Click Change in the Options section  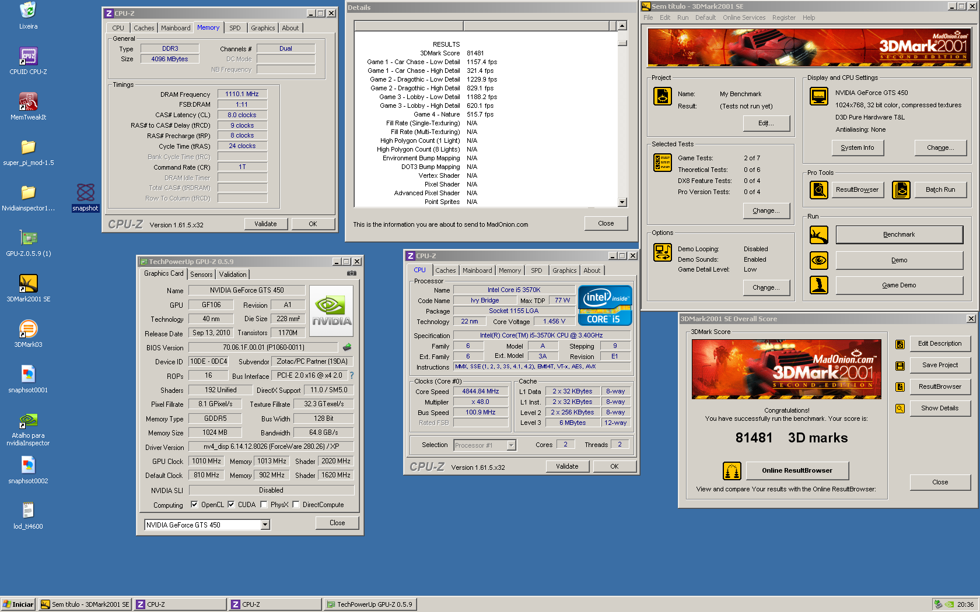pos(766,288)
